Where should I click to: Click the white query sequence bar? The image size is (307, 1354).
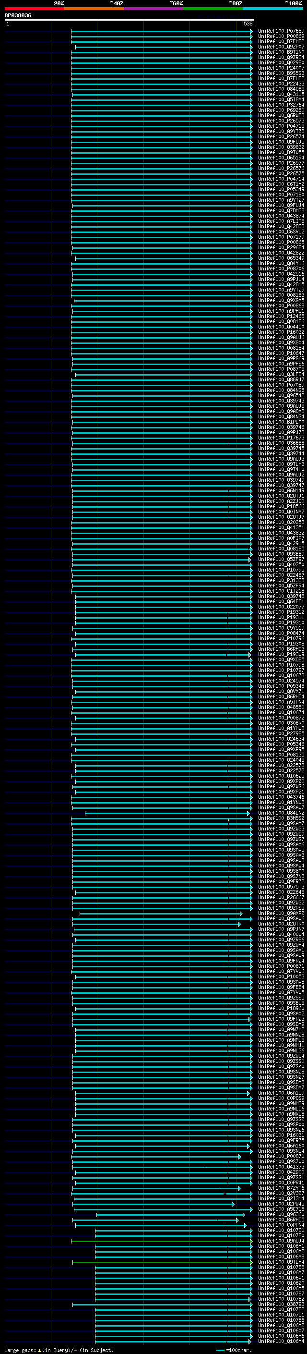pyautogui.click(x=130, y=20)
